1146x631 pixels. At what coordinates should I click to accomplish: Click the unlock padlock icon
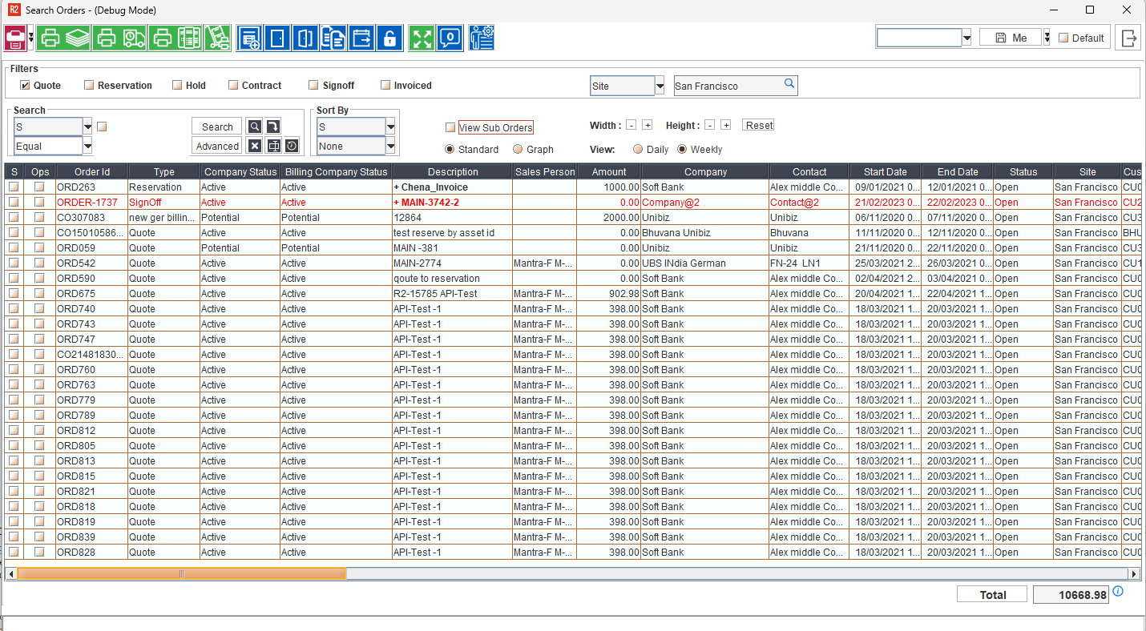tap(389, 37)
